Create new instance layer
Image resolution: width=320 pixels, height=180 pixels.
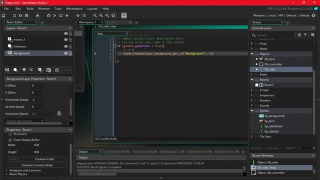tap(15, 70)
